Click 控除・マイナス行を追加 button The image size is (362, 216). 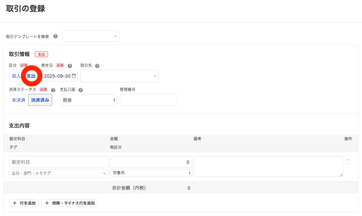70,203
